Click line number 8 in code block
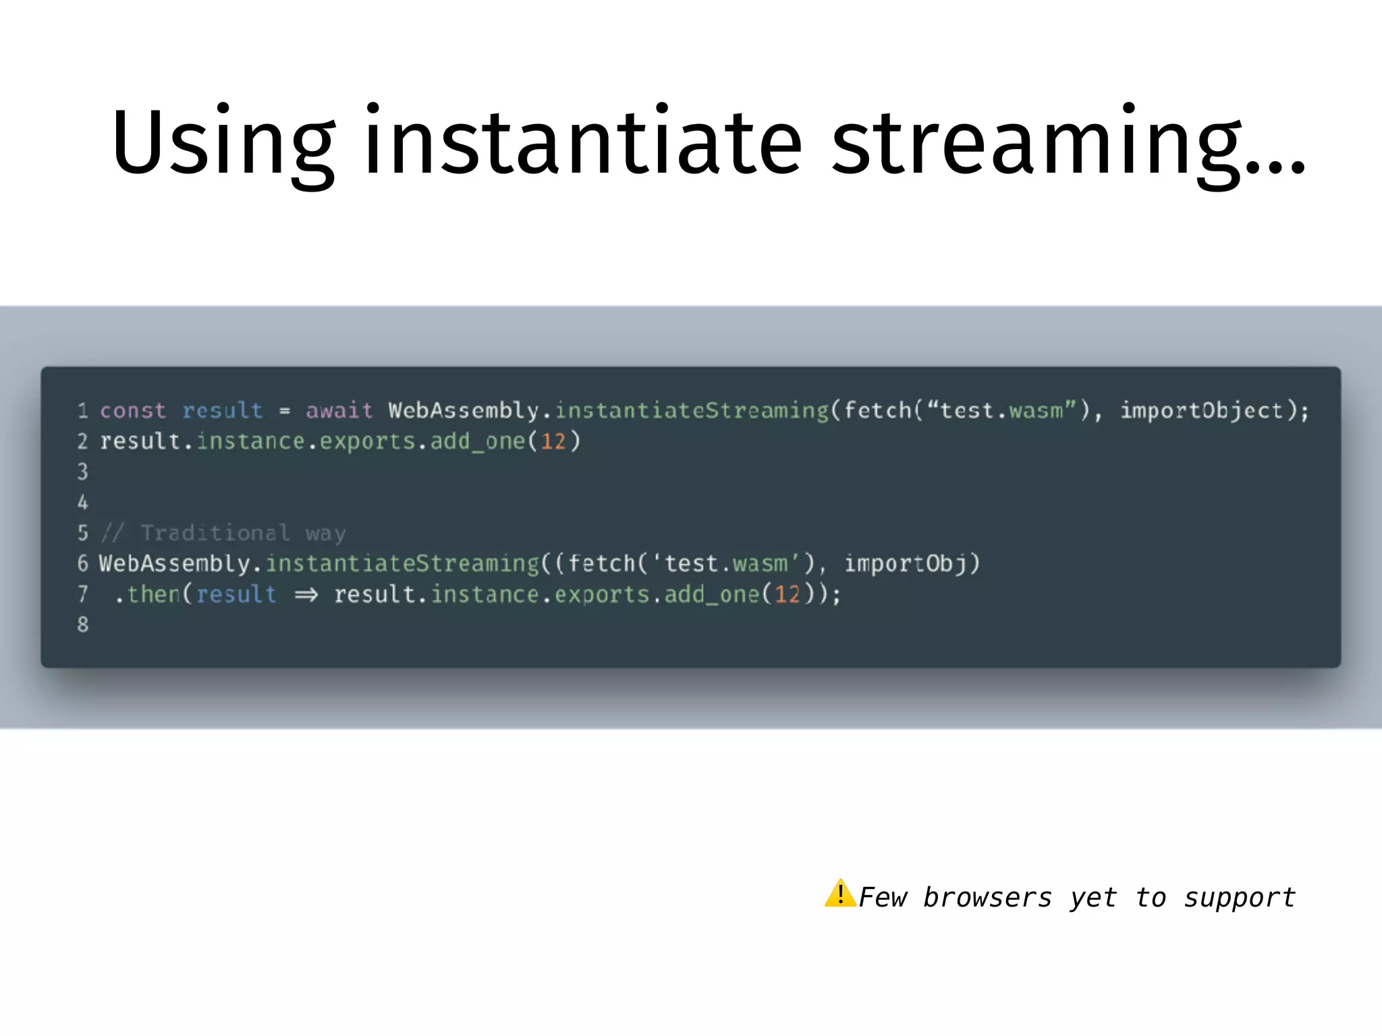Viewport: 1382px width, 1036px height. coord(82,625)
